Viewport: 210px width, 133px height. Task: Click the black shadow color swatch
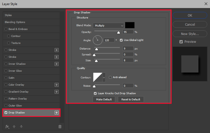[x=130, y=25]
